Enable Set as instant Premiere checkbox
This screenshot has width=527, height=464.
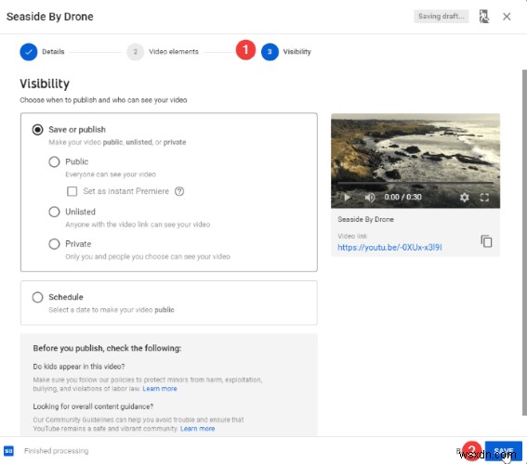pyautogui.click(x=72, y=191)
